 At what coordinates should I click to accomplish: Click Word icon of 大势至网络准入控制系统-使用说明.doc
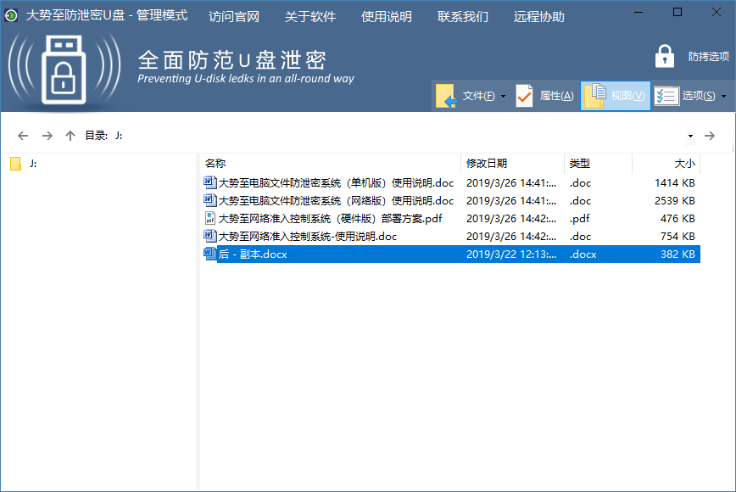[x=209, y=236]
